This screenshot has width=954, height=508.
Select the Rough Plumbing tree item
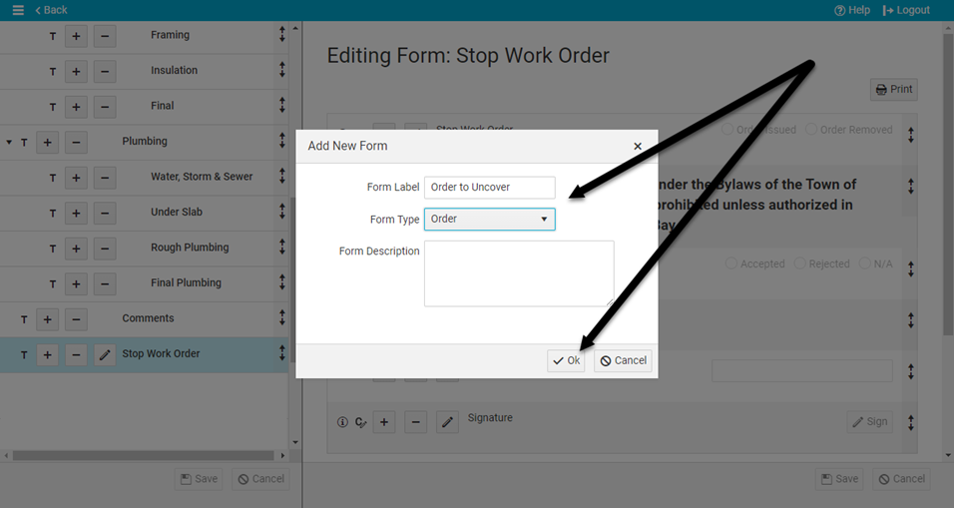click(x=190, y=248)
